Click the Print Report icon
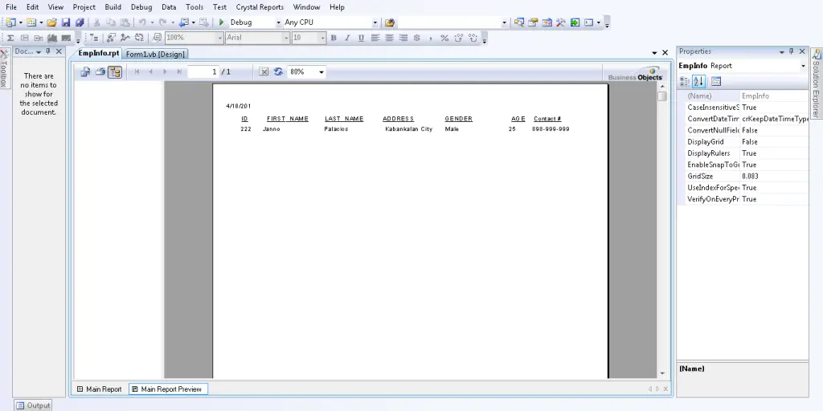This screenshot has height=411, width=823. (100, 71)
